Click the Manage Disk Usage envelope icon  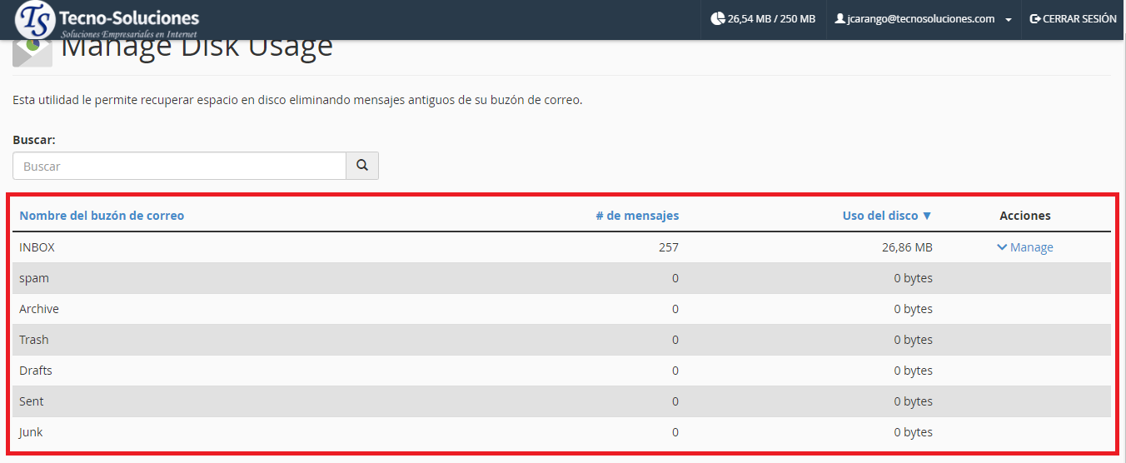click(32, 51)
